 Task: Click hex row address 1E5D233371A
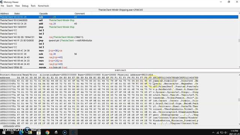[7, 86]
